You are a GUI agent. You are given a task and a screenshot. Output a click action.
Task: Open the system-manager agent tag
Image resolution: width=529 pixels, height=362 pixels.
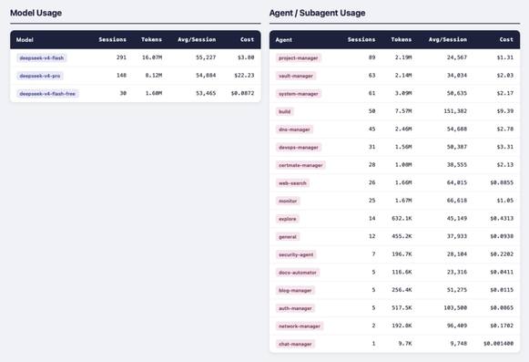[x=299, y=94]
